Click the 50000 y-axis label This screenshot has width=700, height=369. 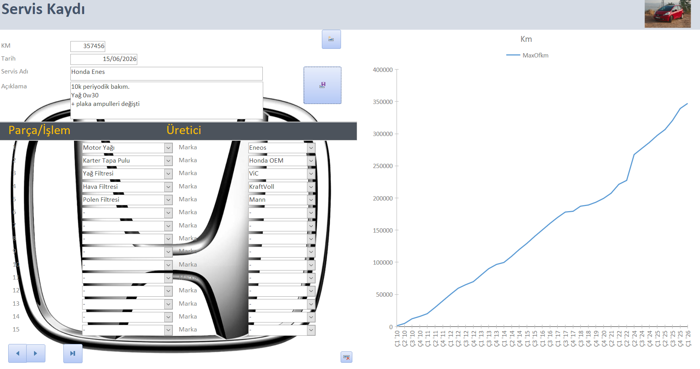coord(384,295)
